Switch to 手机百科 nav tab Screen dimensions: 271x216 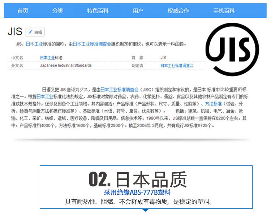pyautogui.click(x=224, y=11)
